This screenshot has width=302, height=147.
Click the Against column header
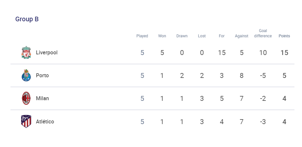(x=242, y=36)
